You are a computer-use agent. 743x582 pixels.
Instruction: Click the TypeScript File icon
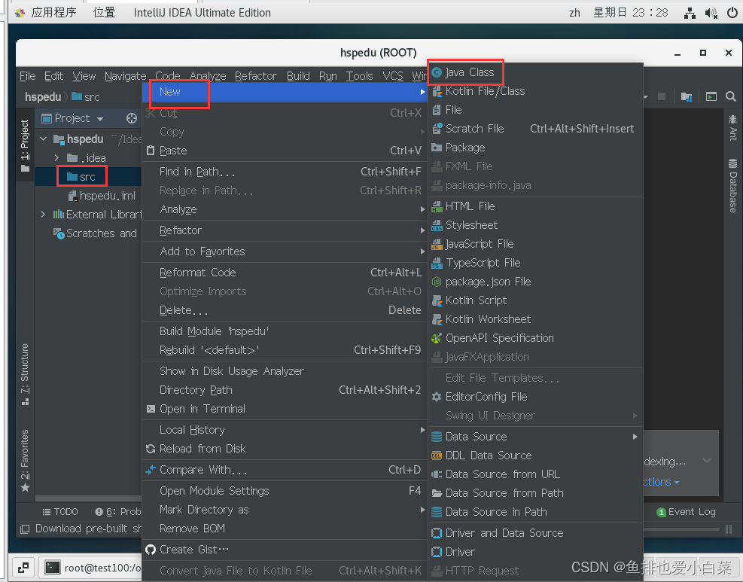pos(437,263)
